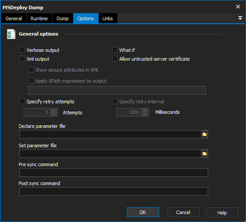Switch to the General tab

click(x=14, y=18)
